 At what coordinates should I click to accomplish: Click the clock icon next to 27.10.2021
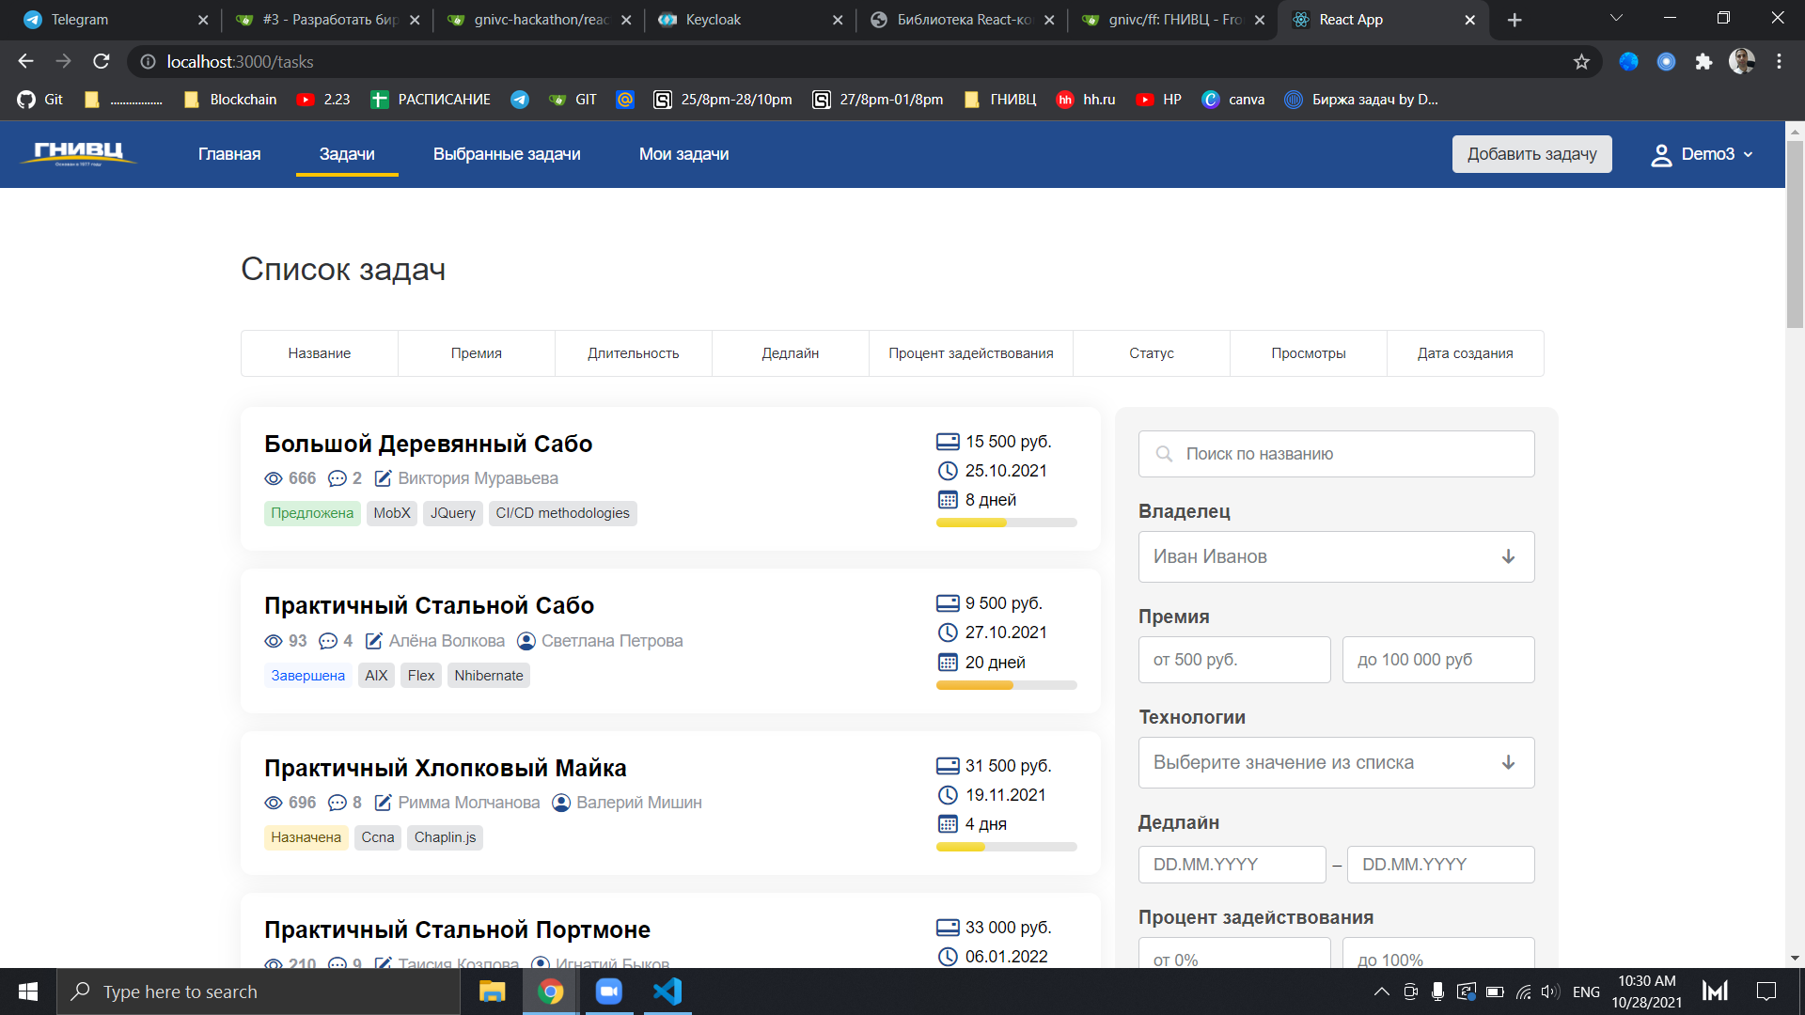coord(947,632)
